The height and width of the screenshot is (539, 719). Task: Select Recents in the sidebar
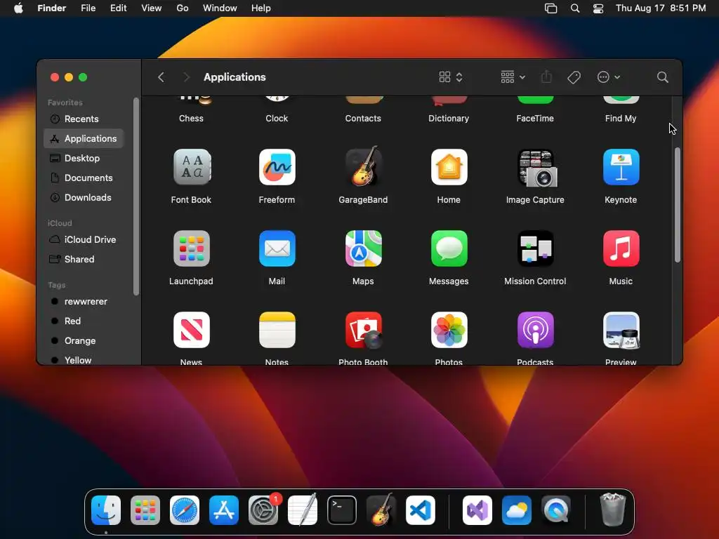[84, 119]
